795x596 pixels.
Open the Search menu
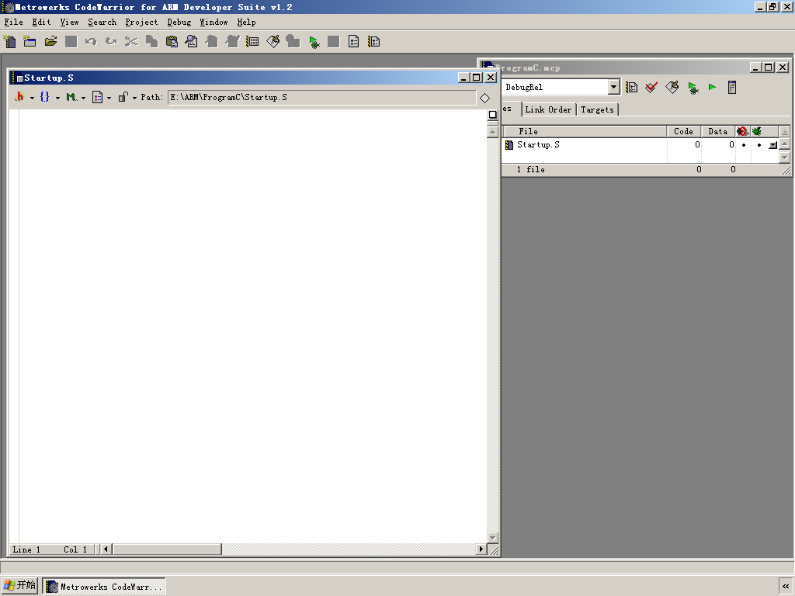pyautogui.click(x=102, y=23)
